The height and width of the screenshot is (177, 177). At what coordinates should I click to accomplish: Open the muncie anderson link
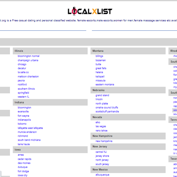pos(27,132)
